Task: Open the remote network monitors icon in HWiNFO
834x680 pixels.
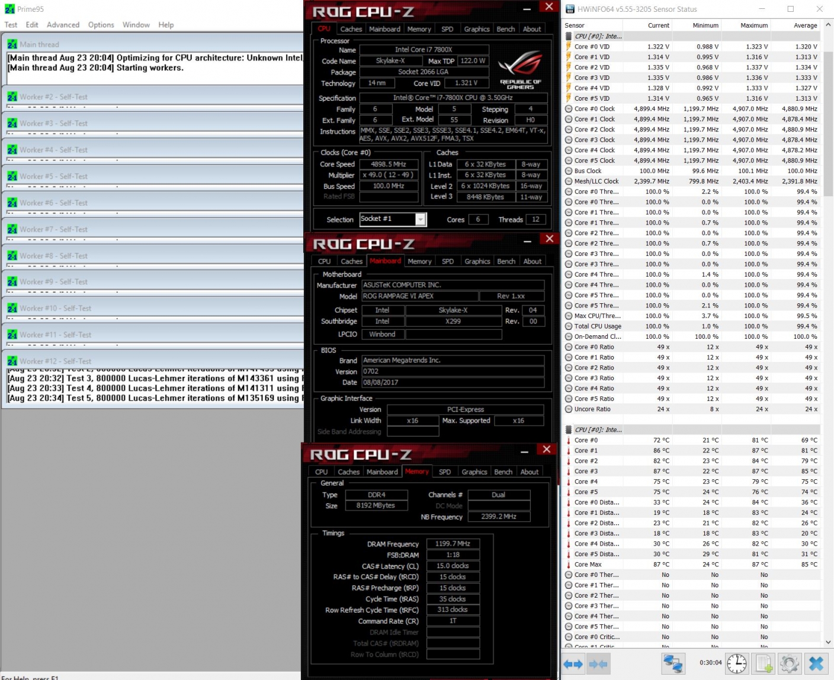Action: [673, 663]
